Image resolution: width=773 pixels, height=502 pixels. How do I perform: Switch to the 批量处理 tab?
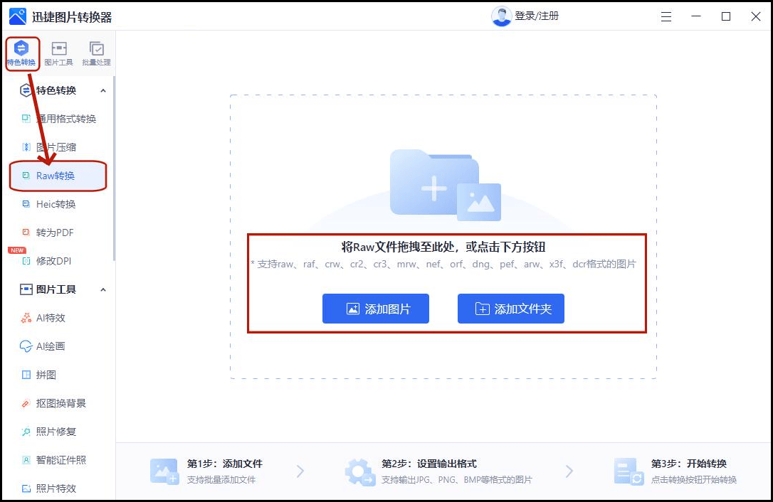pos(96,53)
